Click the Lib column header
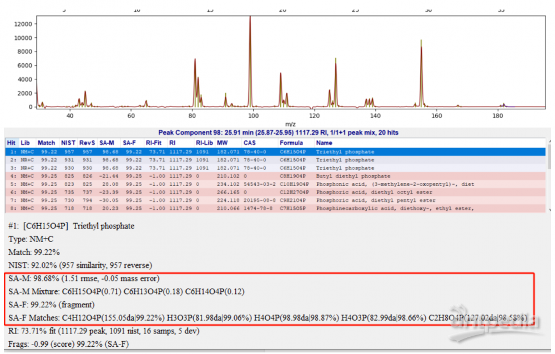The width and height of the screenshot is (555, 354). pyautogui.click(x=25, y=143)
